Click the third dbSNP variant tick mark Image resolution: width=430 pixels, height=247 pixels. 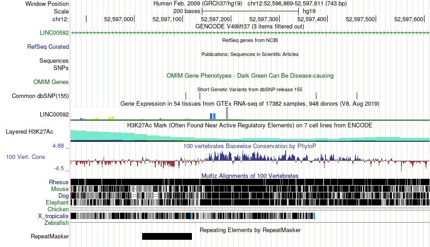(x=316, y=96)
